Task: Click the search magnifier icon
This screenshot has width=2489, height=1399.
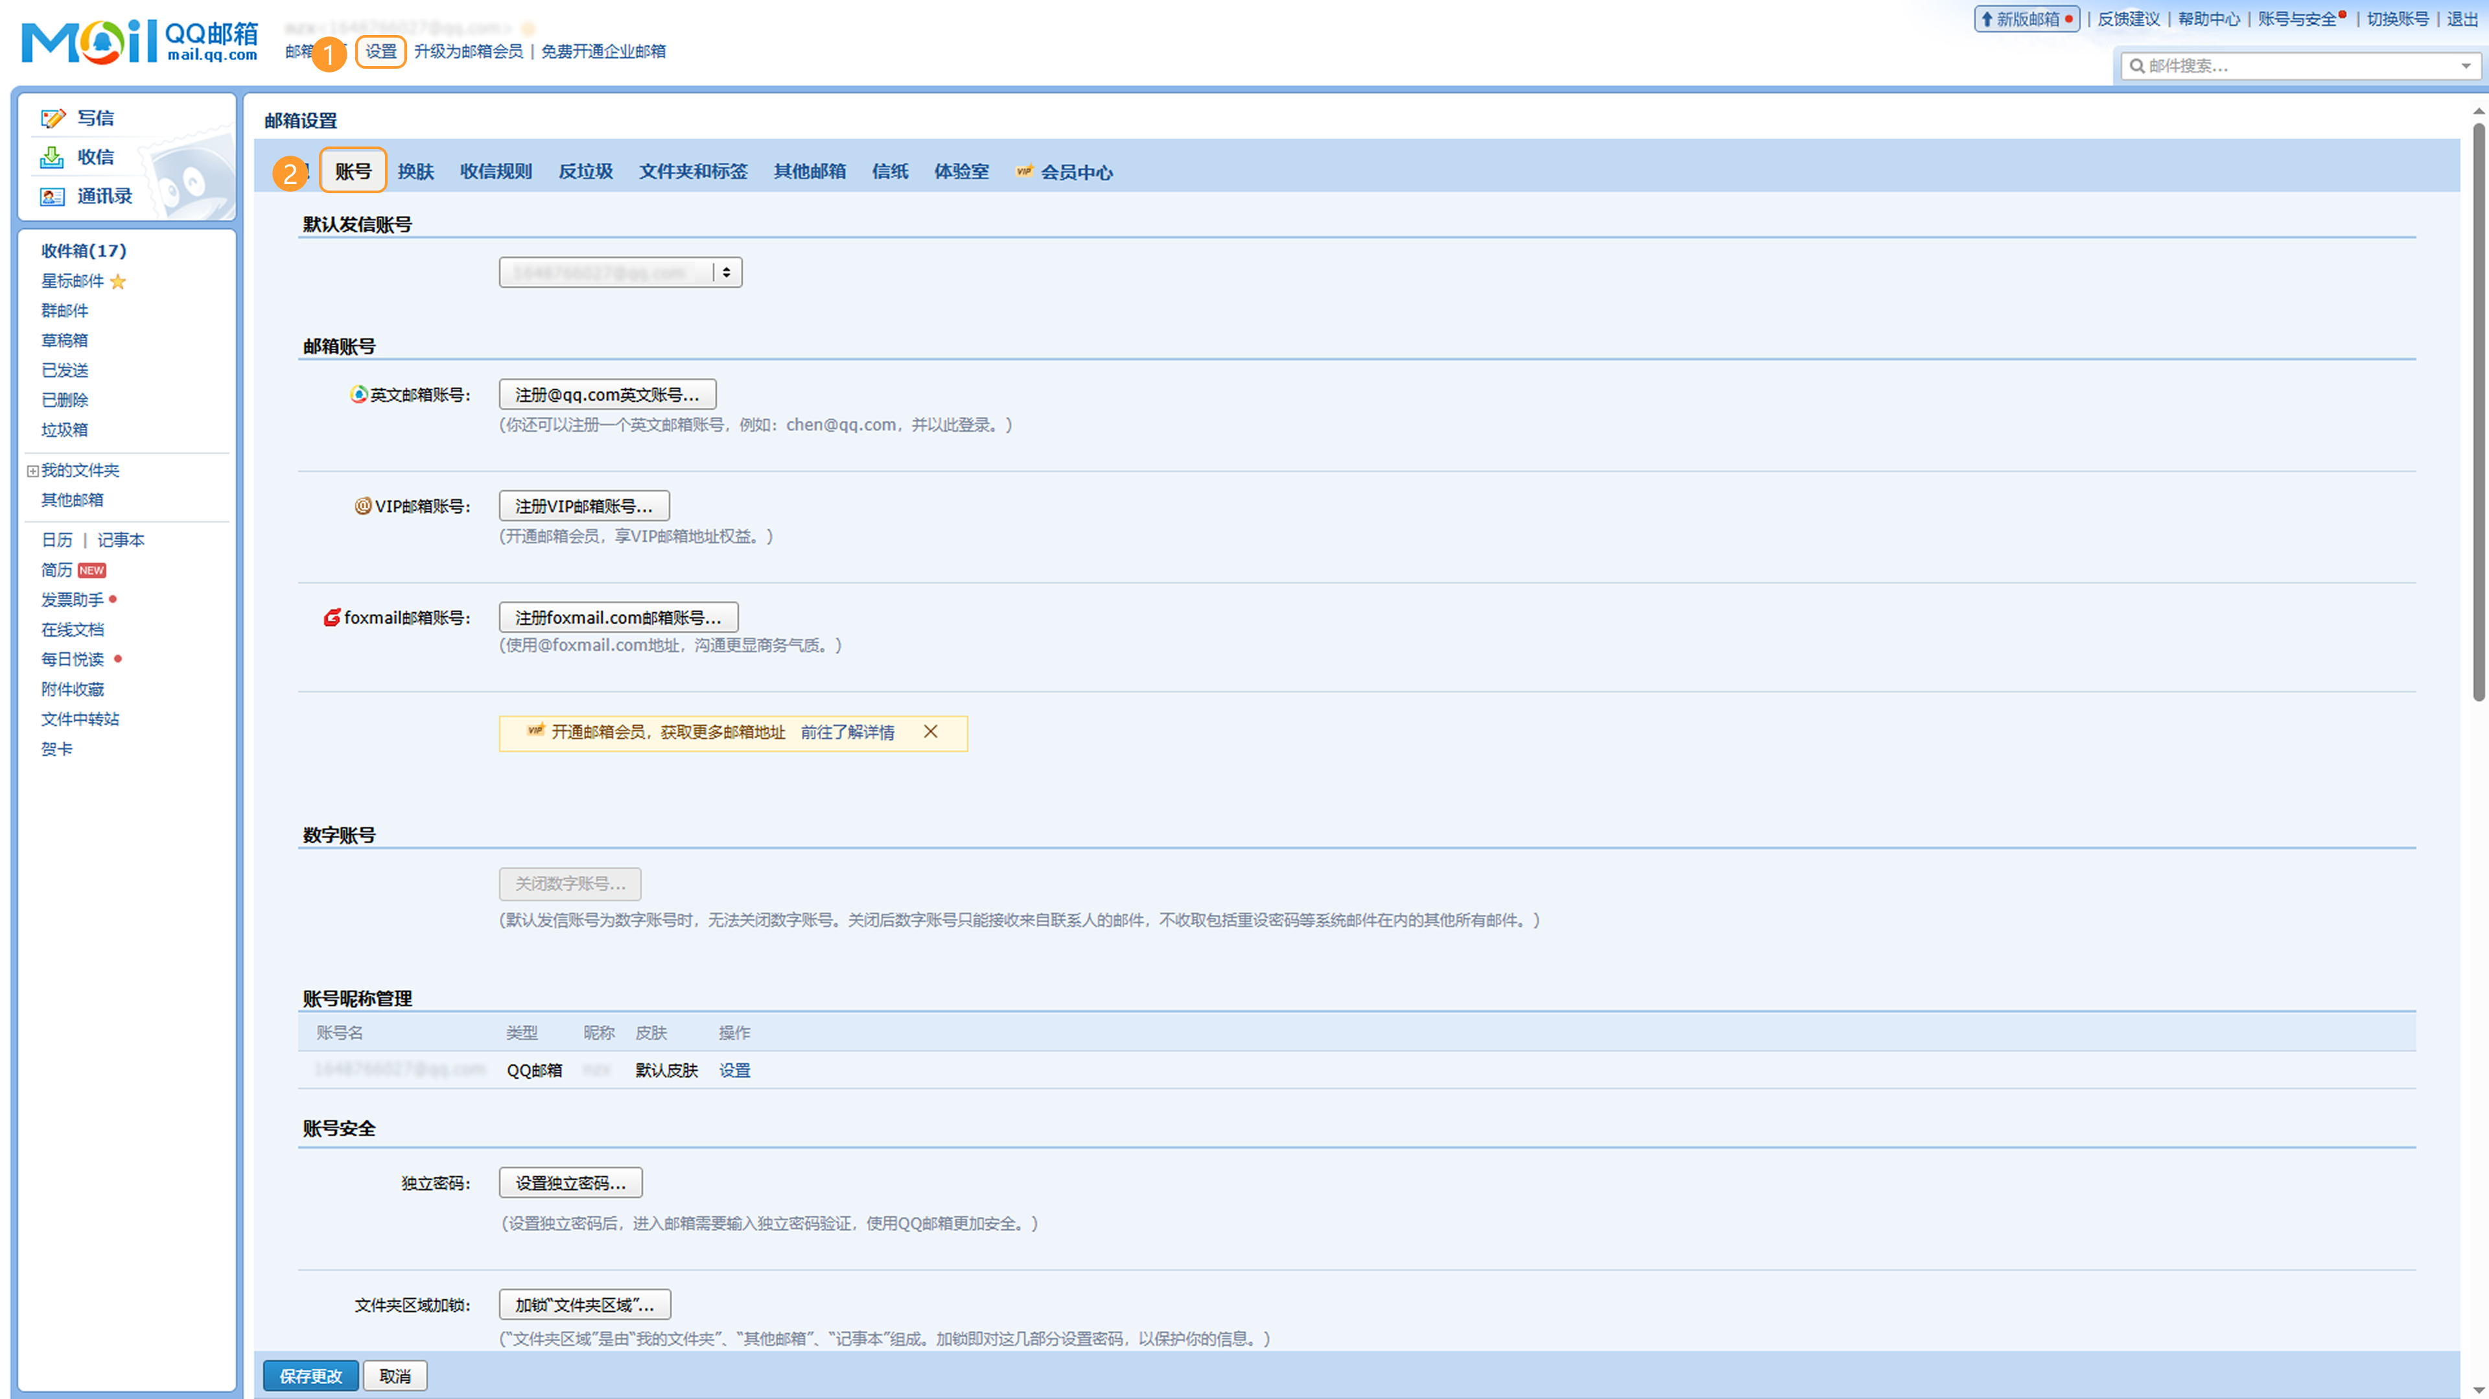Action: tap(2136, 65)
